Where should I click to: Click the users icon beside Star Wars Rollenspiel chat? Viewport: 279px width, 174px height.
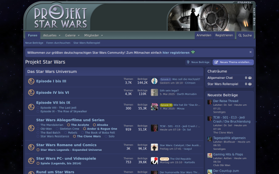click(x=250, y=84)
